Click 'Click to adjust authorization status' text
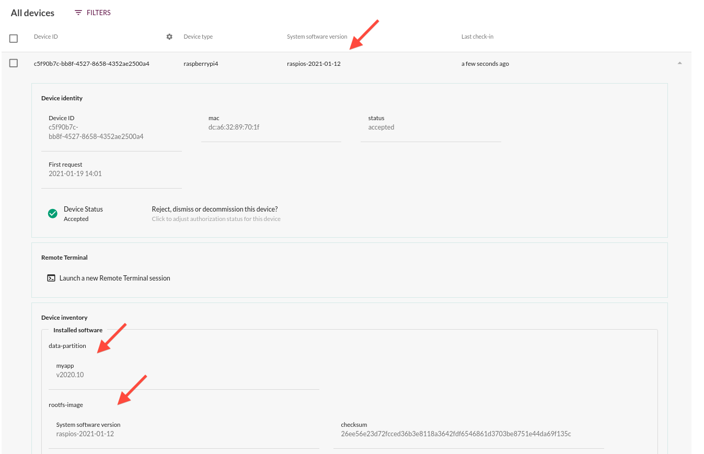The height and width of the screenshot is (454, 704). point(216,219)
